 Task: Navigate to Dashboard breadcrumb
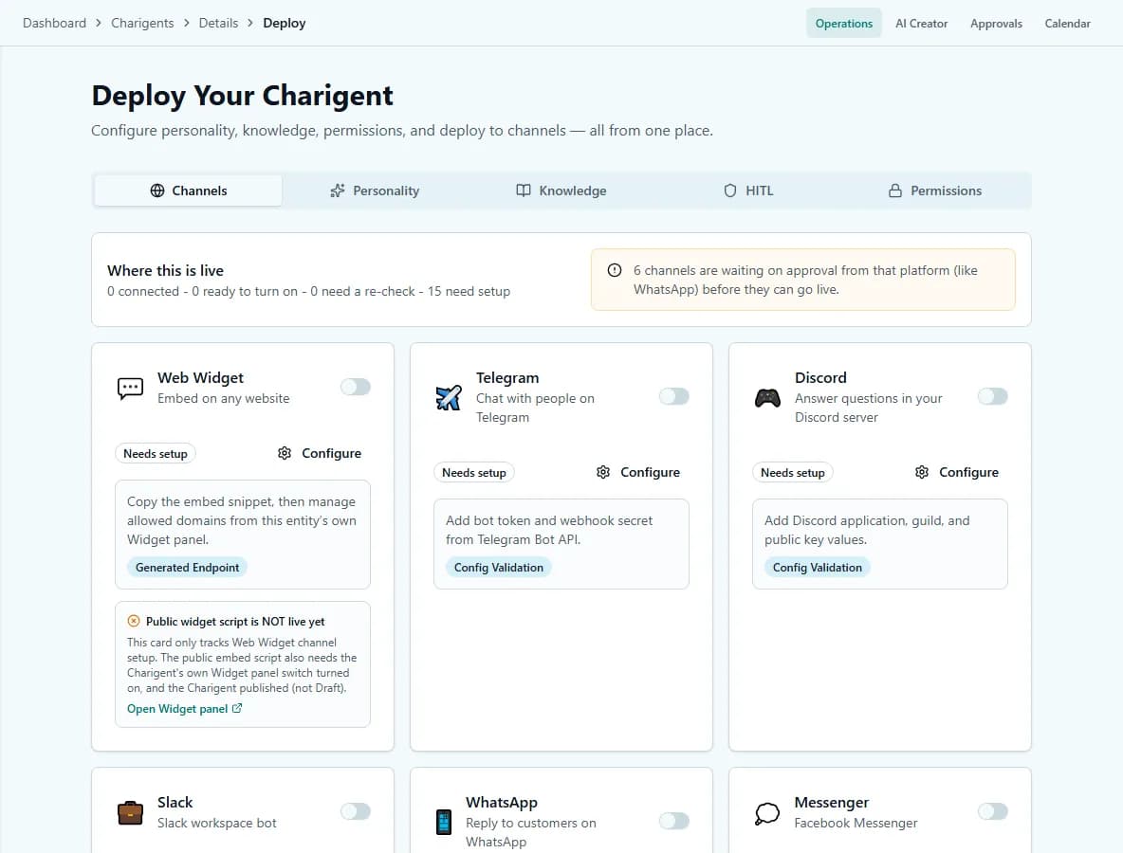(x=54, y=23)
